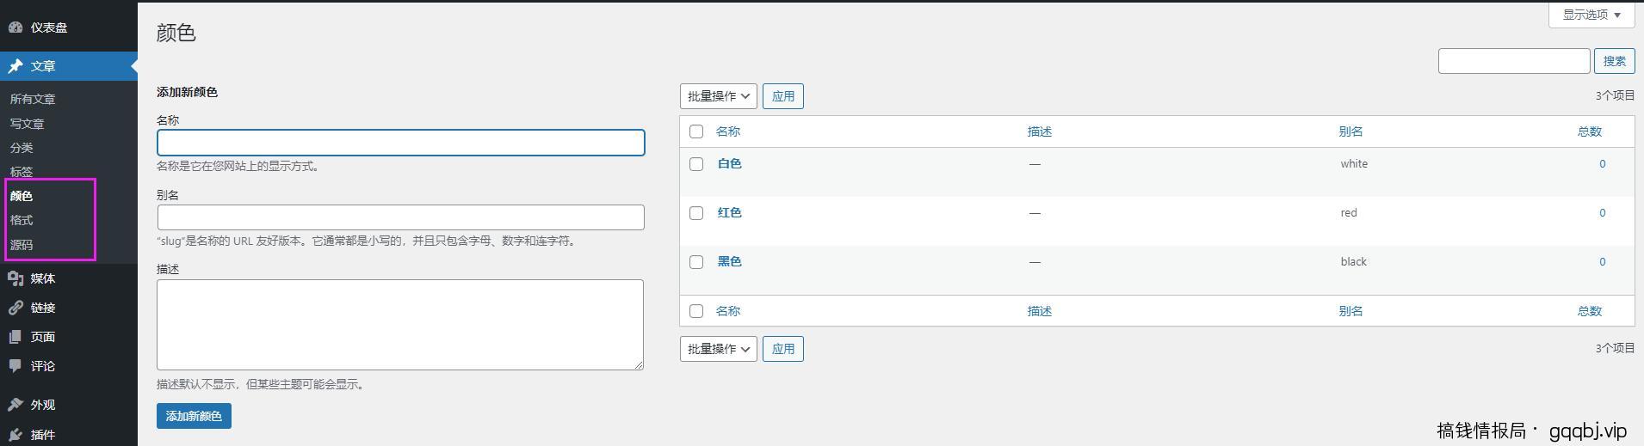
Task: Open 所有文章 submenu item
Action: [x=33, y=99]
